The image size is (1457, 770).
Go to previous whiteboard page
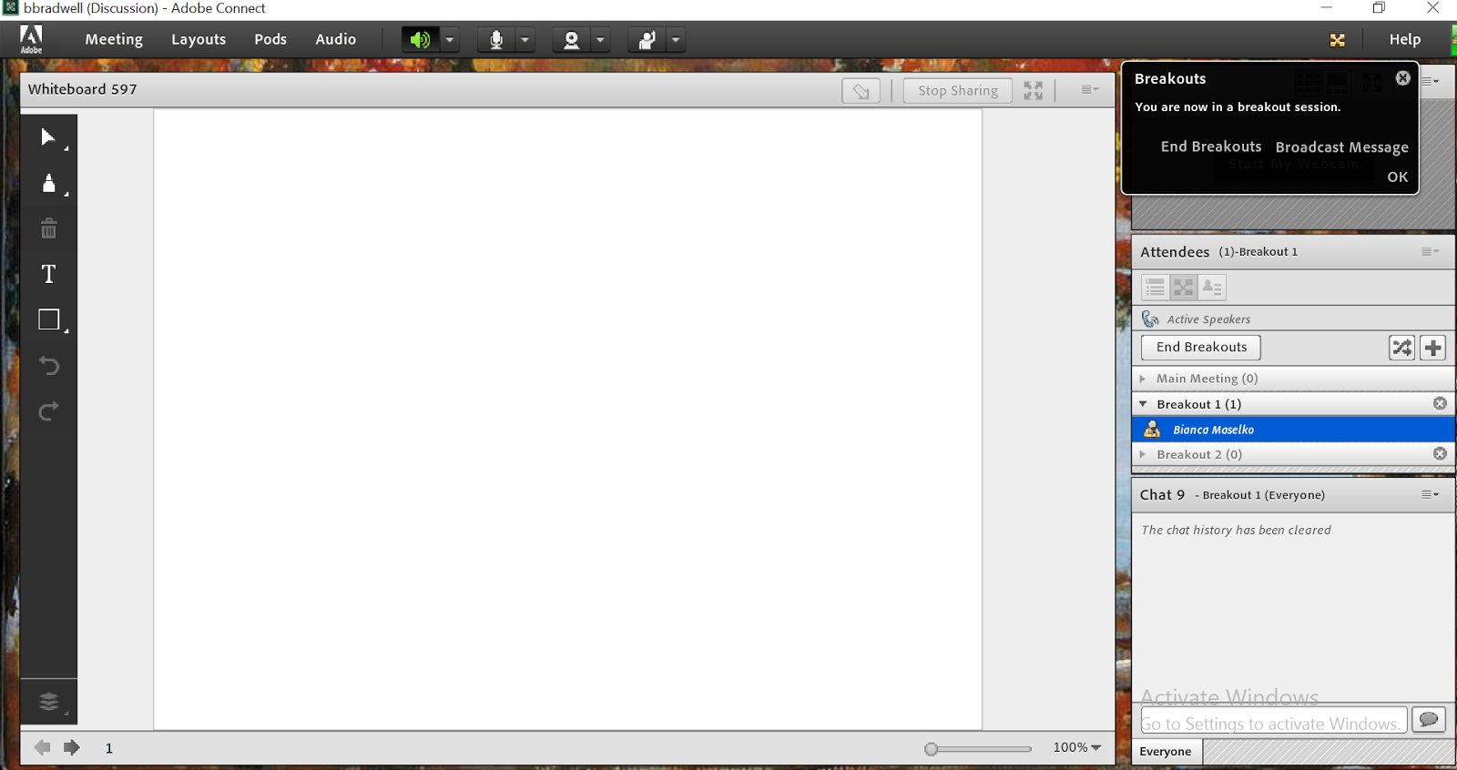tap(42, 747)
